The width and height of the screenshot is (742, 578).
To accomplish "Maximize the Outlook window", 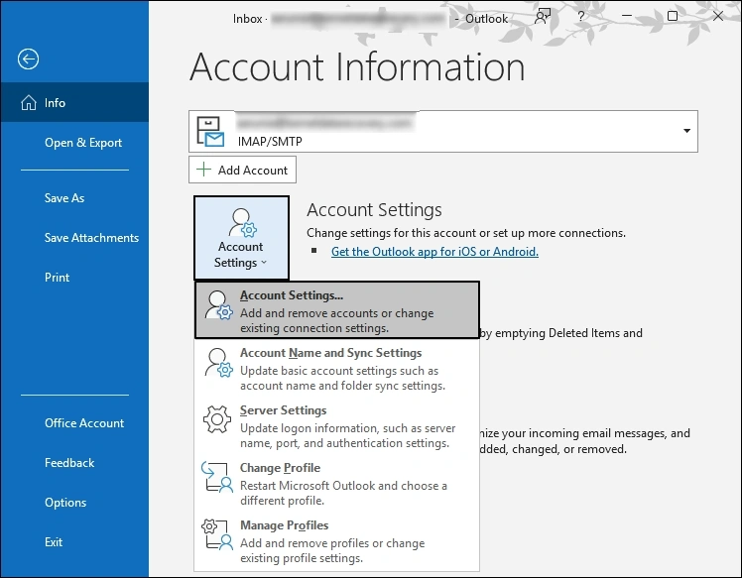I will pos(672,16).
